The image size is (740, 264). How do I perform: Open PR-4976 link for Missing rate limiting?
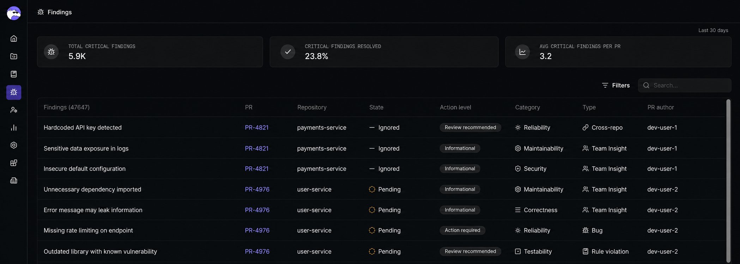coord(257,231)
